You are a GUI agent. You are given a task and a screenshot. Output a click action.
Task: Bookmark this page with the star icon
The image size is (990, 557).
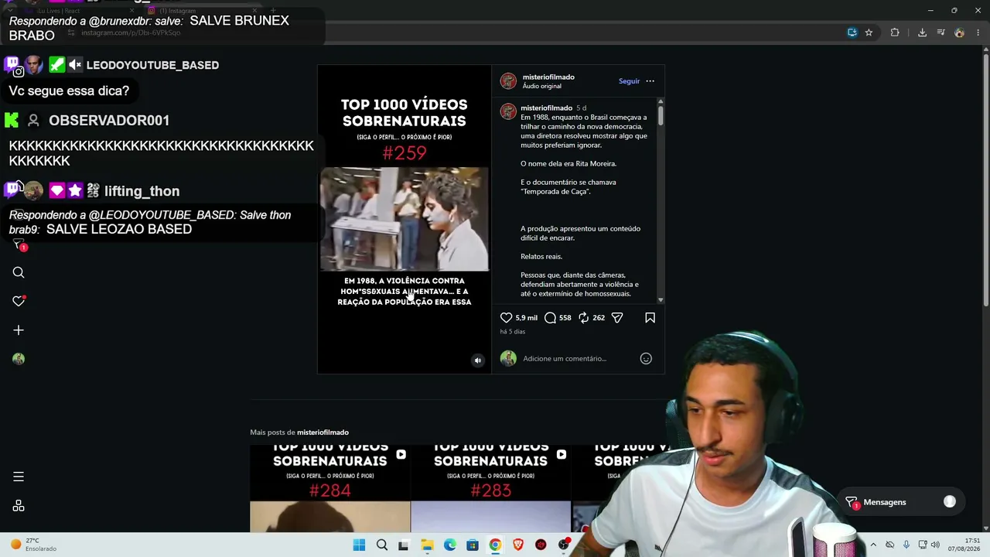coord(869,32)
